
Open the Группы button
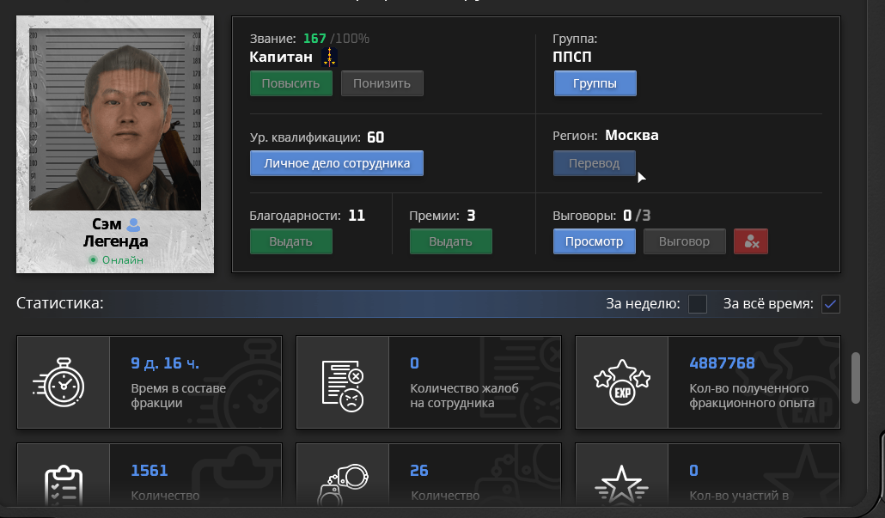tap(595, 83)
